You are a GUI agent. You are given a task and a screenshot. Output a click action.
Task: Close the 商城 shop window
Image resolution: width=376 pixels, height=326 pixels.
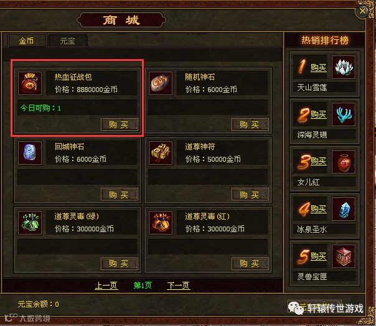pos(362,11)
